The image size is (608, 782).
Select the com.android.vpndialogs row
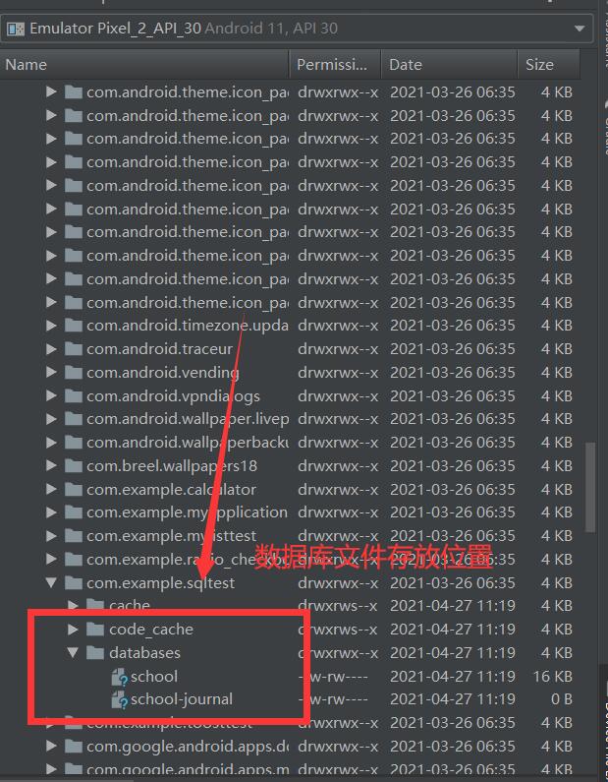tap(291, 396)
